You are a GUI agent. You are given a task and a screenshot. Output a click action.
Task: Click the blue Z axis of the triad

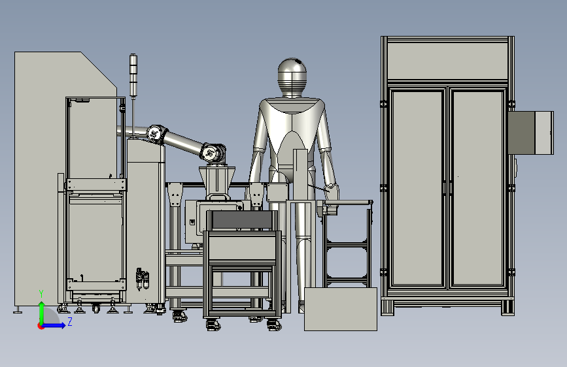point(54,325)
